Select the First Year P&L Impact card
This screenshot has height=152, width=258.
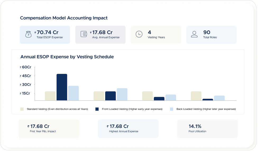[x=49, y=129]
